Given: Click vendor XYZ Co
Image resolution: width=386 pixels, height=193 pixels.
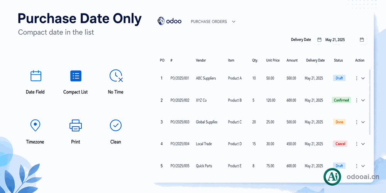Looking at the screenshot, I should 201,100.
